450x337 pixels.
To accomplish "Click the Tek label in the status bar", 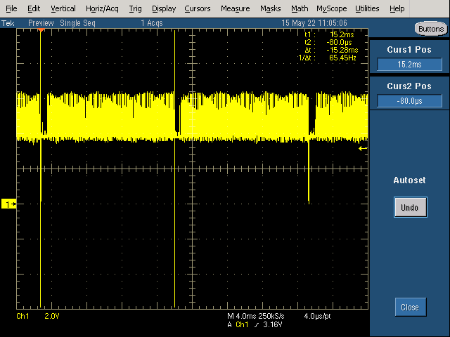I will click(x=8, y=23).
